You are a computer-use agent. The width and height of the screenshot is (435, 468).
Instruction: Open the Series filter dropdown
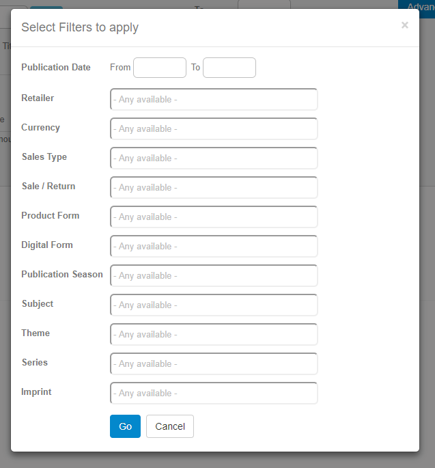click(x=214, y=363)
